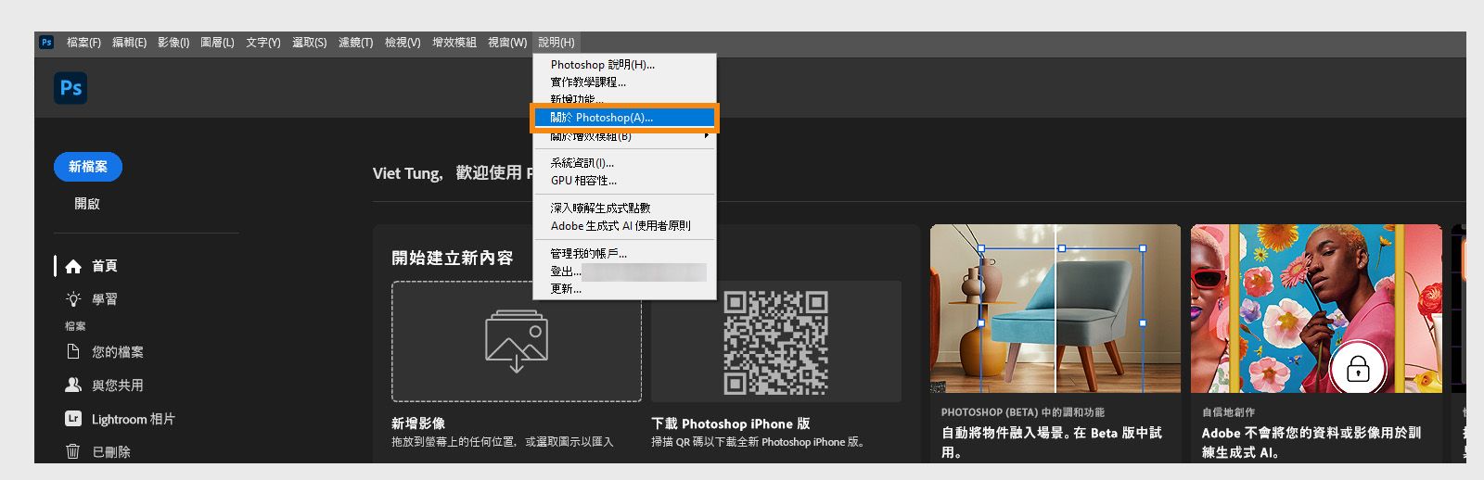The width and height of the screenshot is (1484, 480).
Task: Open the 文字(Y) menu
Action: tap(262, 43)
